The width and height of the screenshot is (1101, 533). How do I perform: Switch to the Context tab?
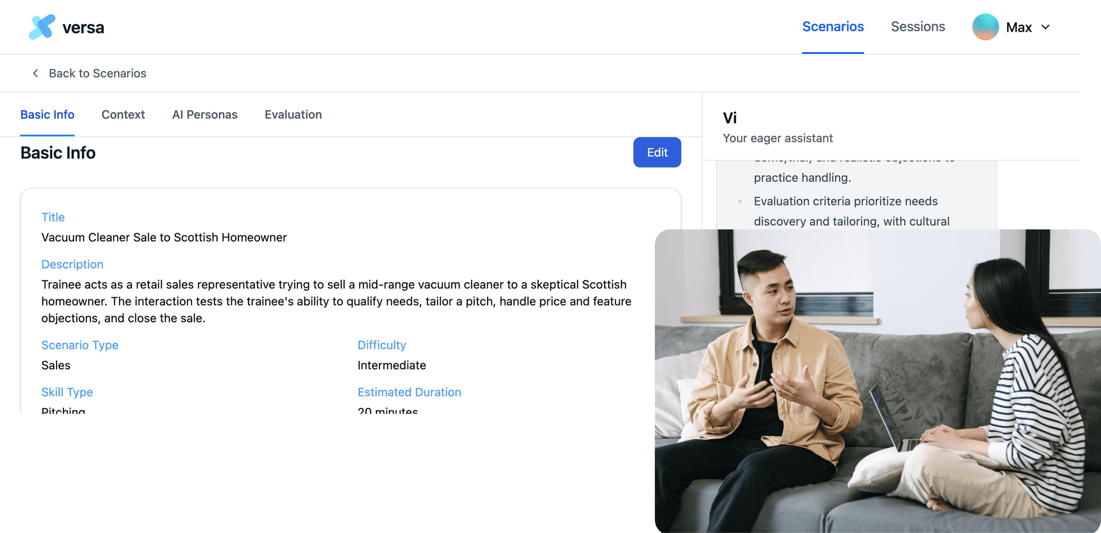(x=123, y=114)
